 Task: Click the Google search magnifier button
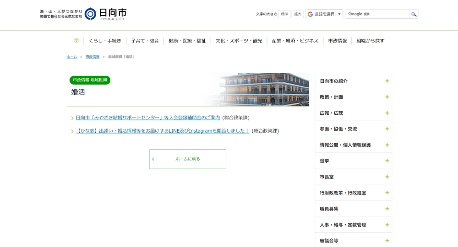(x=414, y=14)
